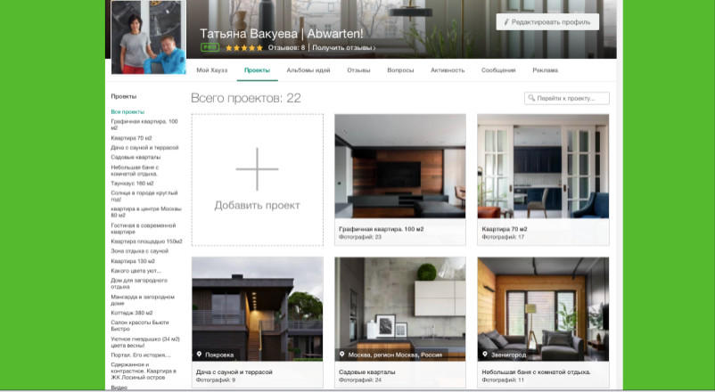Image resolution: width=715 pixels, height=392 pixels.
Task: Click the Звенигород location pin icon
Action: pyautogui.click(x=485, y=355)
